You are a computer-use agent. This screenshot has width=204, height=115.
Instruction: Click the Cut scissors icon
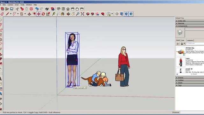[x=17, y=9]
